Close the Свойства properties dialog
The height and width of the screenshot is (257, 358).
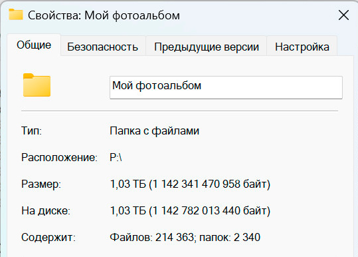click(343, 15)
